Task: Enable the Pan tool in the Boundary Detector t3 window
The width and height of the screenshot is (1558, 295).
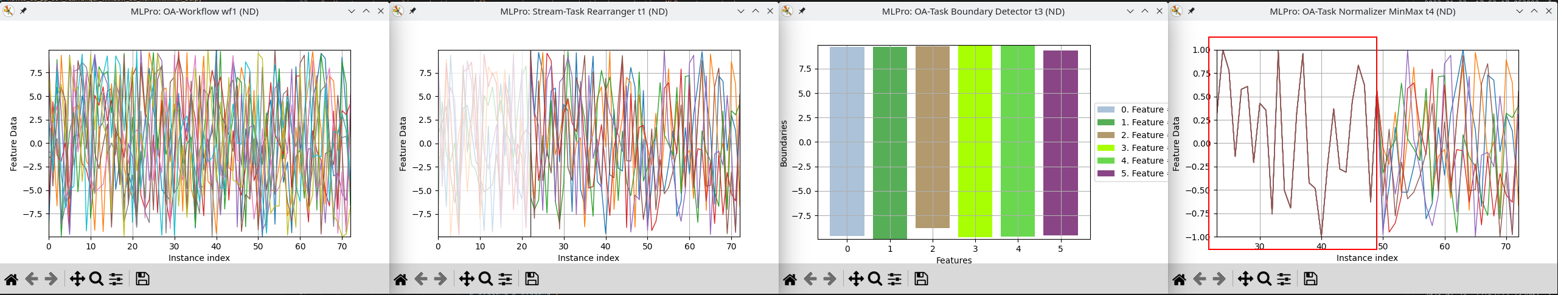Action: coord(856,279)
